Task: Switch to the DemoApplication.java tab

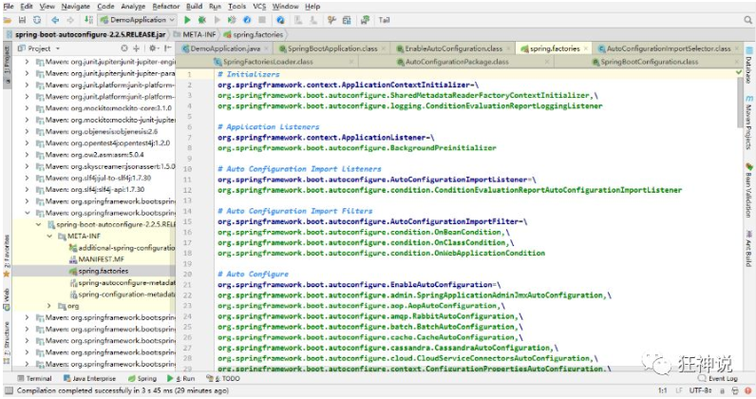Action: coord(225,47)
